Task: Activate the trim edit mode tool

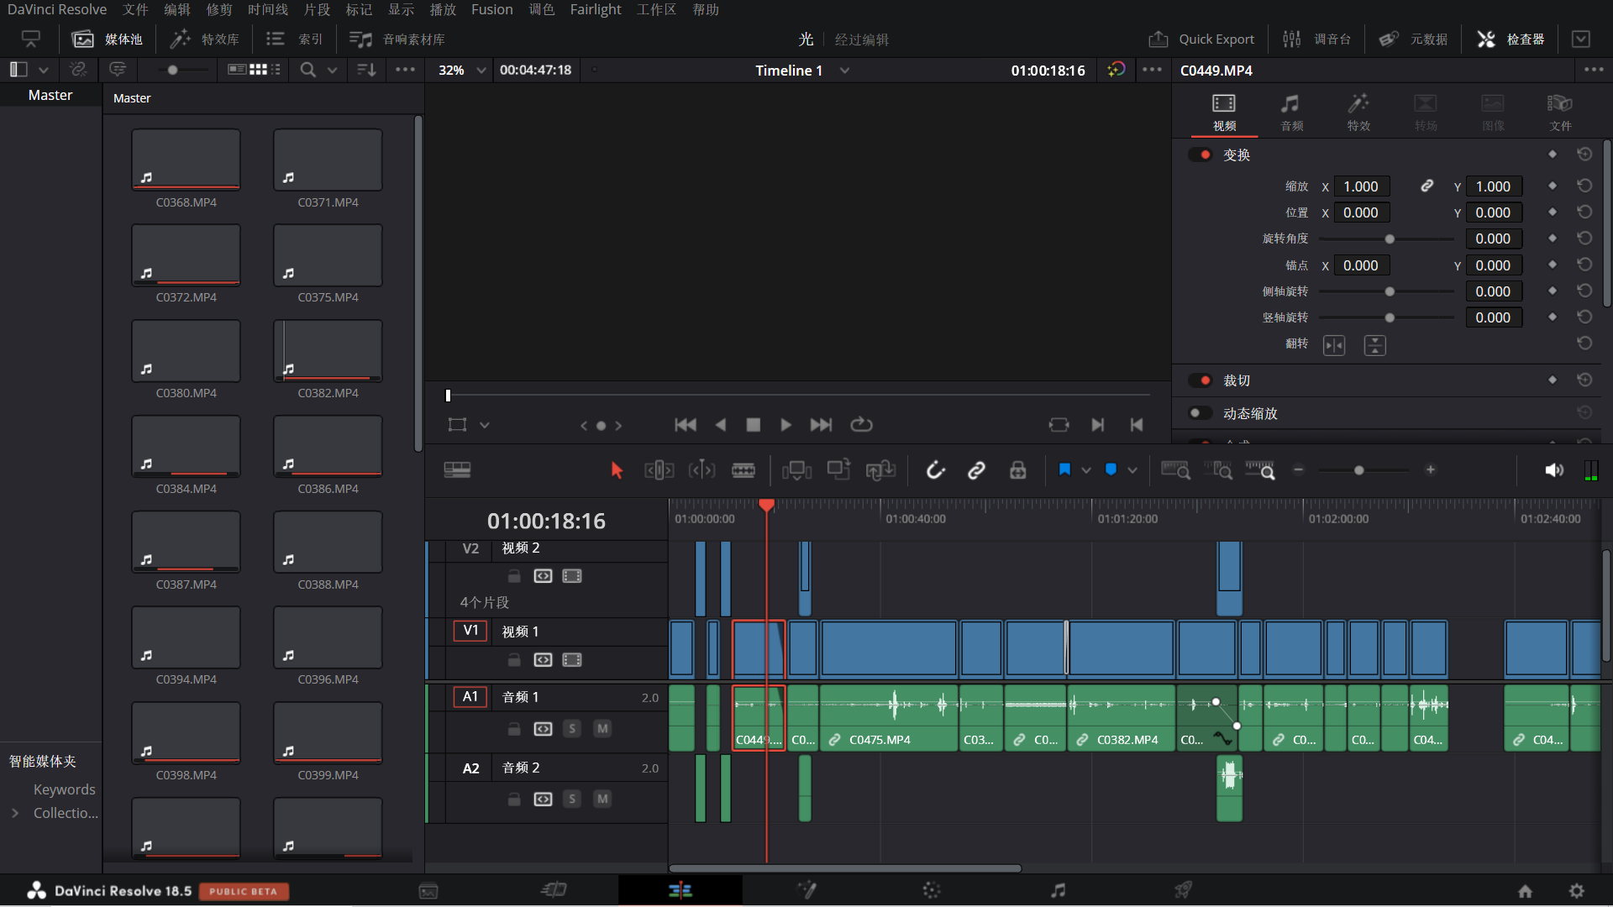Action: click(659, 470)
